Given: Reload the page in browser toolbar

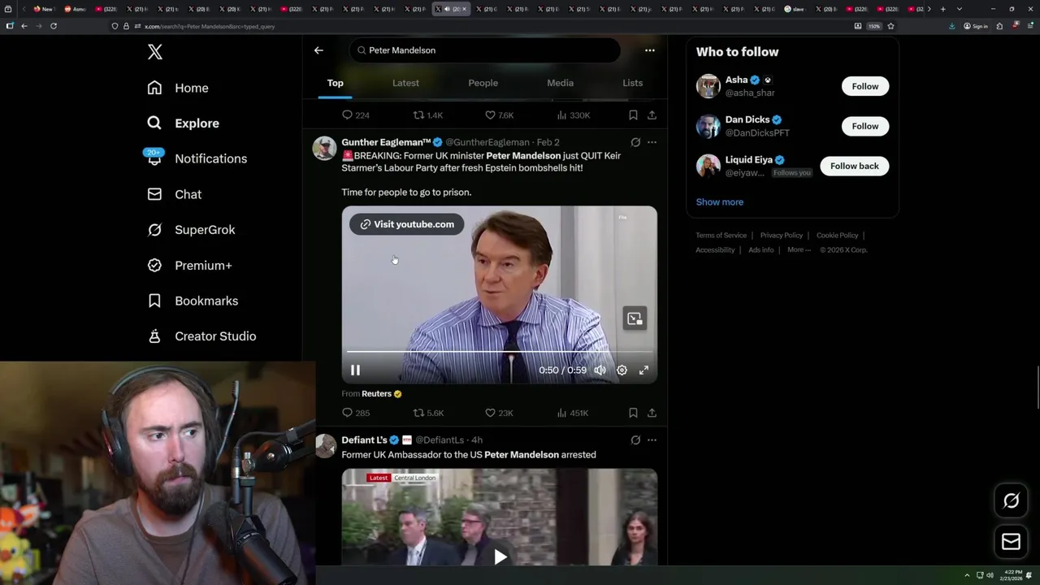Looking at the screenshot, I should point(54,26).
